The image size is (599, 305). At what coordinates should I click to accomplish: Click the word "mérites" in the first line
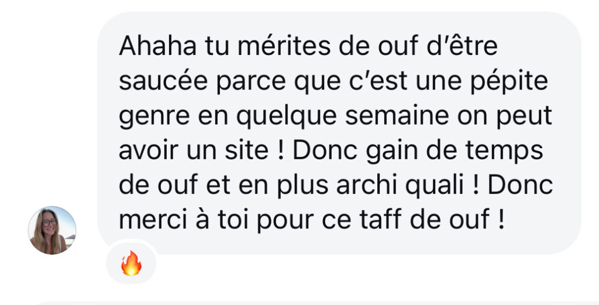pyautogui.click(x=284, y=46)
